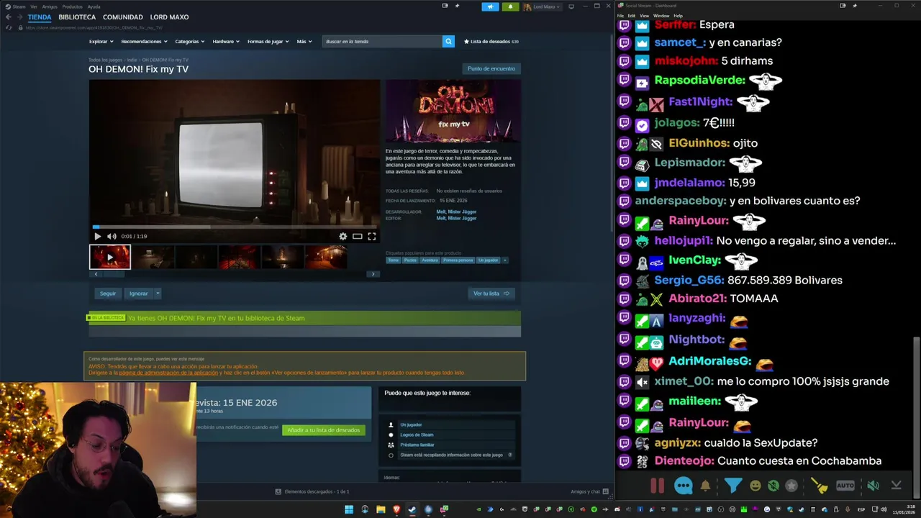The width and height of the screenshot is (921, 518).
Task: Open the trailer video settings gear
Action: click(343, 236)
